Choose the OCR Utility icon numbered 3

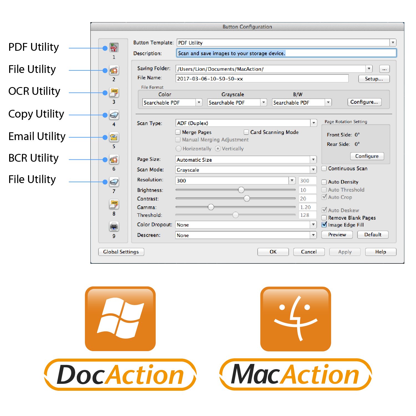point(114,93)
